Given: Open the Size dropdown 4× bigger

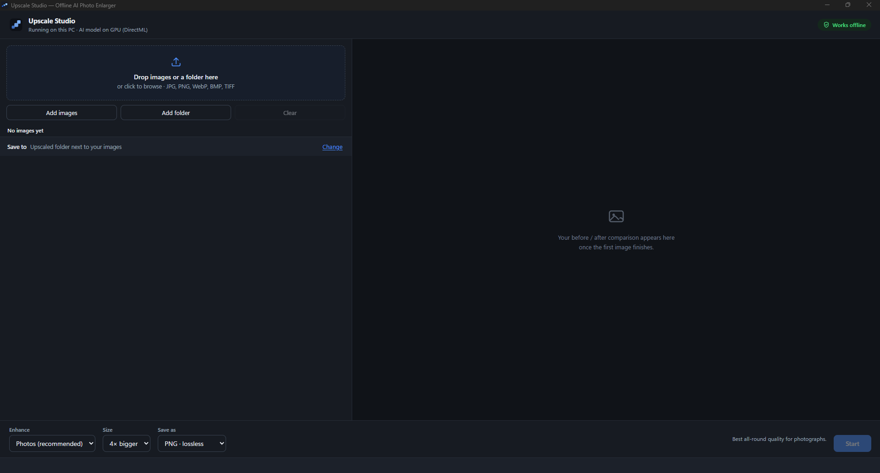Looking at the screenshot, I should tap(127, 444).
